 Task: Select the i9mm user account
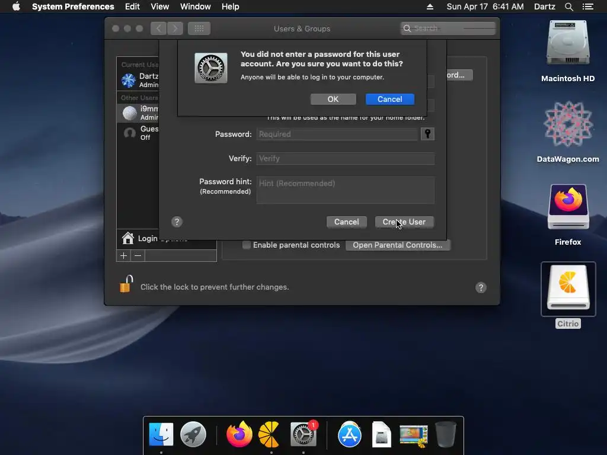pos(139,113)
